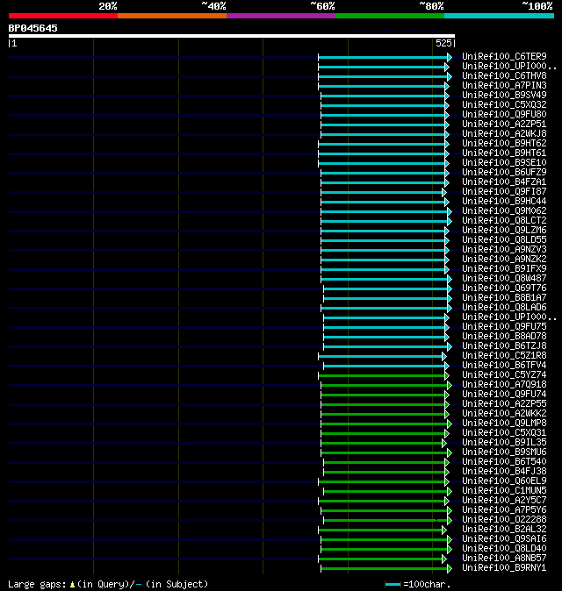Image resolution: width=562 pixels, height=591 pixels.
Task: Select the UniRef100_B9RNY1 label
Action: pyautogui.click(x=504, y=568)
